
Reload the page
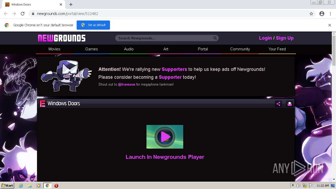(23, 14)
